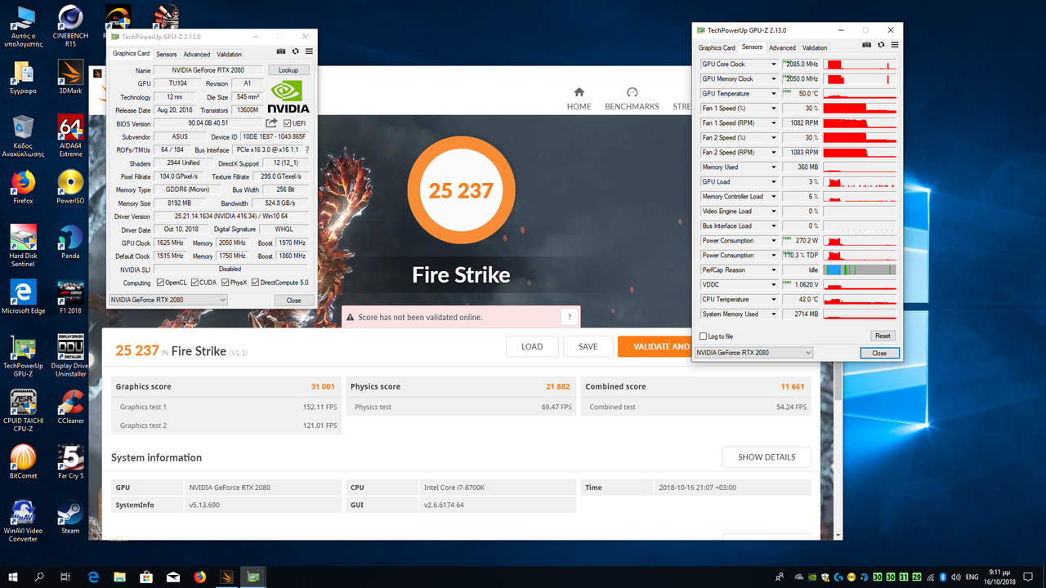Open the Advanced tab in Sensors window

coord(782,48)
